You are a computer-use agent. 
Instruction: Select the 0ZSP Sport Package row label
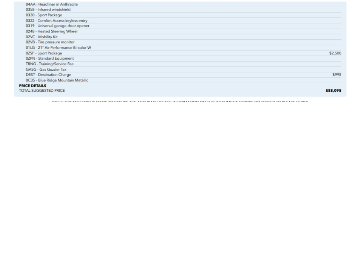click(x=44, y=53)
